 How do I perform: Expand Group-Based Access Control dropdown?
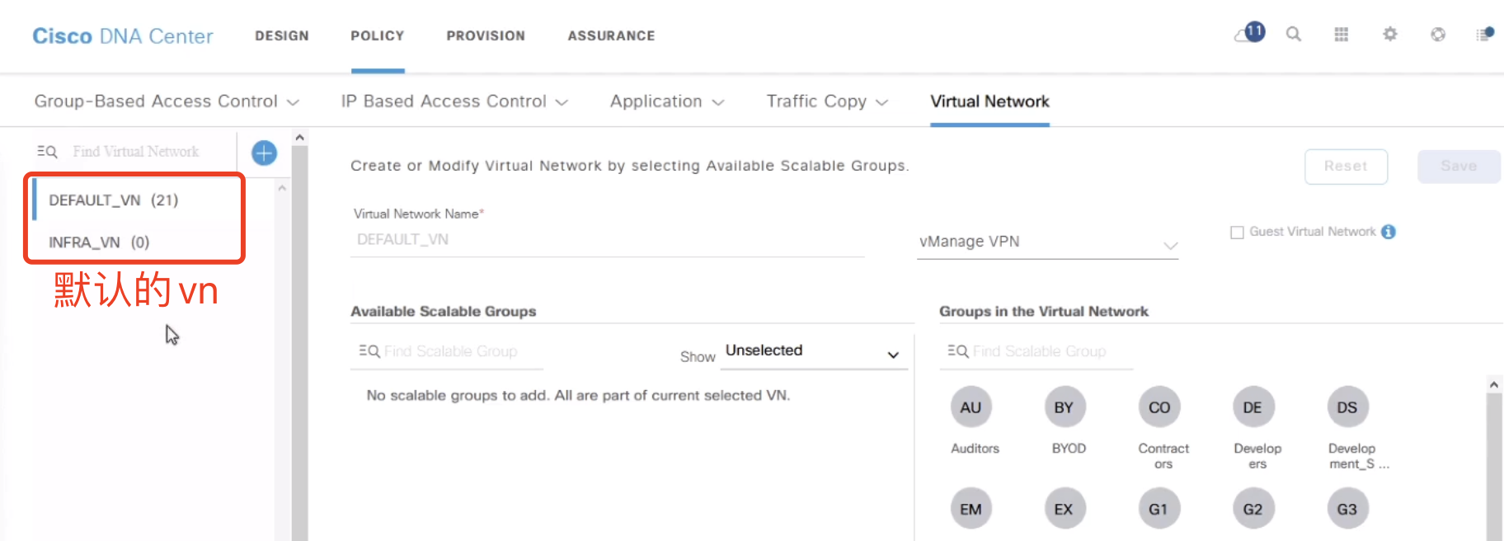point(167,101)
